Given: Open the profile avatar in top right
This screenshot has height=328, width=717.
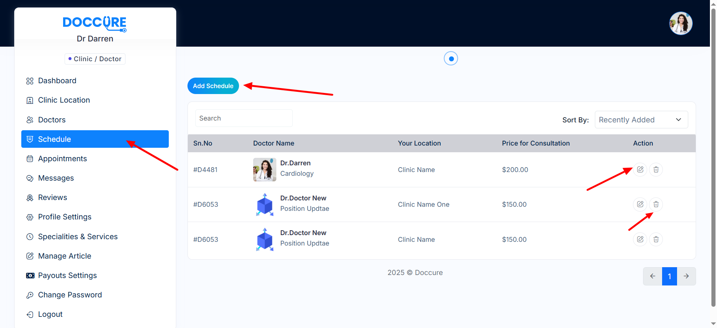Looking at the screenshot, I should pyautogui.click(x=680, y=23).
